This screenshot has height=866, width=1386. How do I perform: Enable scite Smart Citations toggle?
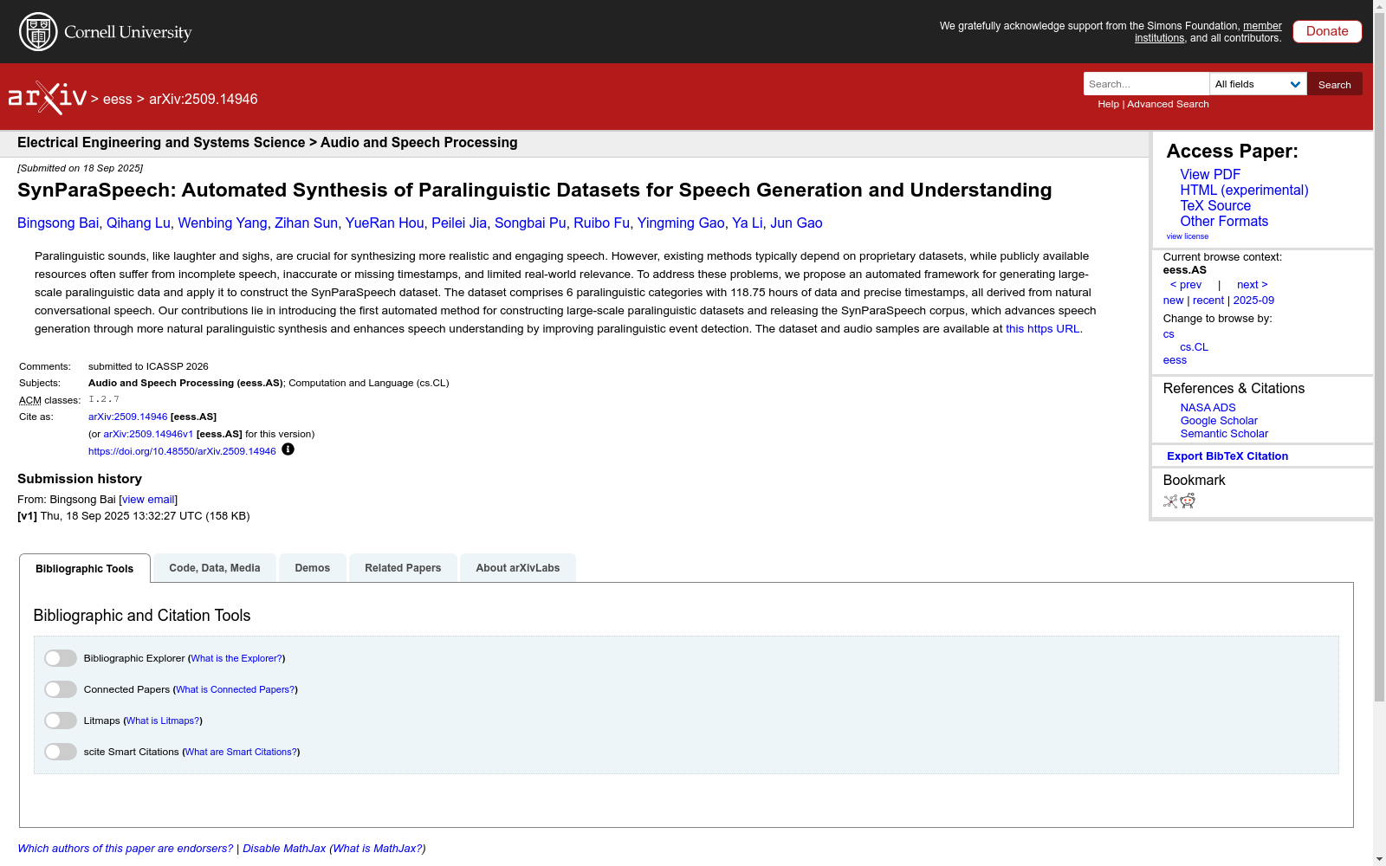coord(61,752)
